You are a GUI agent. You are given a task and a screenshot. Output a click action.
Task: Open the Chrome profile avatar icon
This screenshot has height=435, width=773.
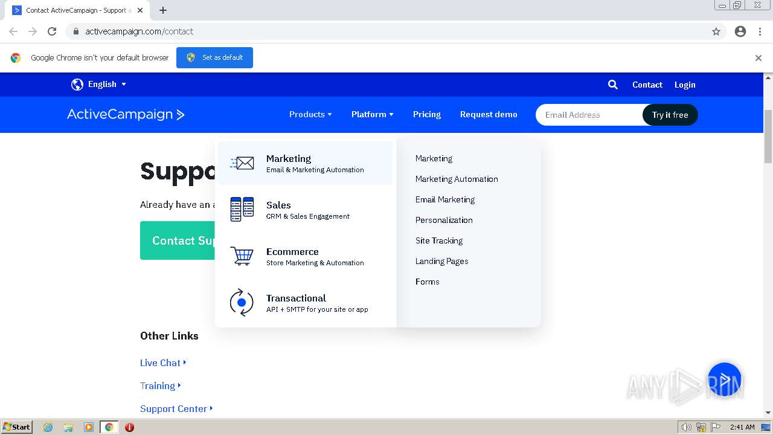click(x=740, y=31)
